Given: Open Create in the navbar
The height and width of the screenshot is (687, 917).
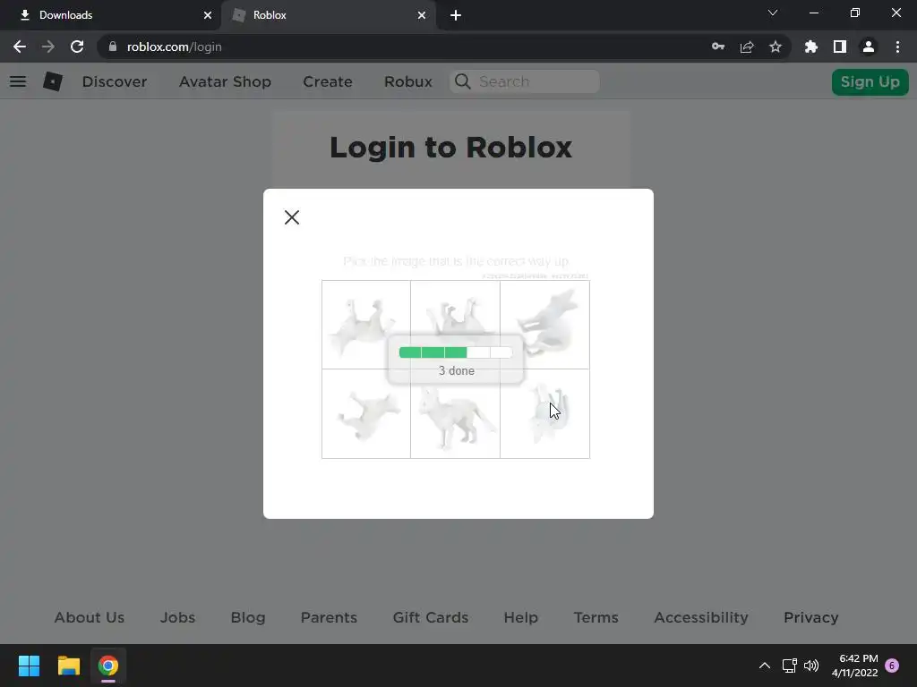Looking at the screenshot, I should coord(328,81).
